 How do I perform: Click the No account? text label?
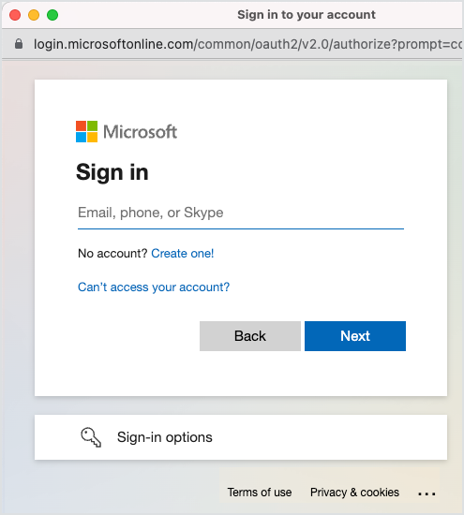112,253
